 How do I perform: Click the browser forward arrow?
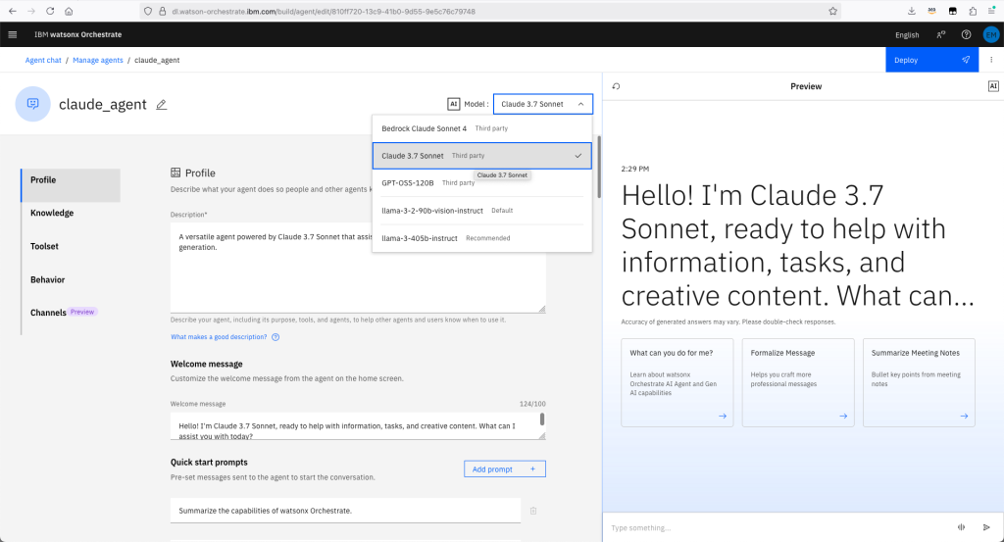coord(30,11)
